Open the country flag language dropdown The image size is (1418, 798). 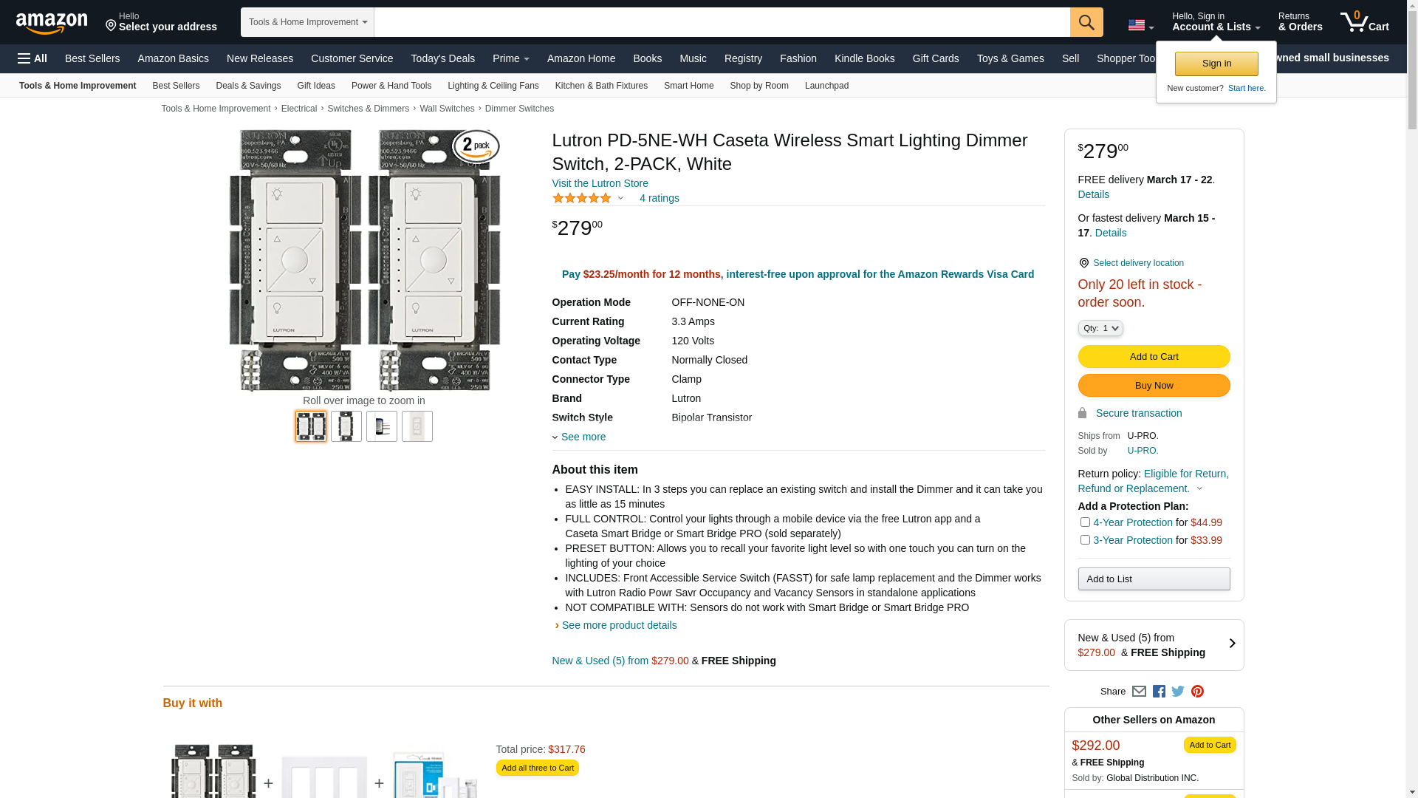pyautogui.click(x=1140, y=26)
